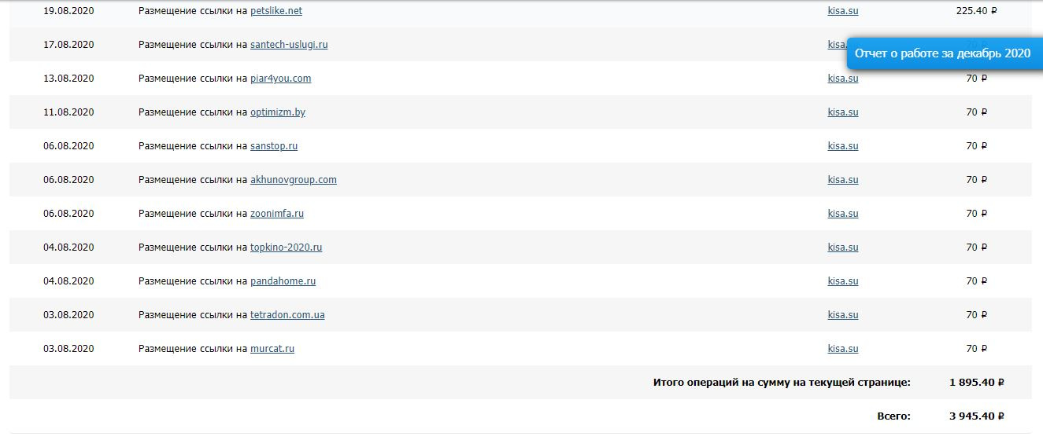Click the 'Итого операций на сумму на текущей странице' label
The image size is (1043, 440).
coord(782,383)
